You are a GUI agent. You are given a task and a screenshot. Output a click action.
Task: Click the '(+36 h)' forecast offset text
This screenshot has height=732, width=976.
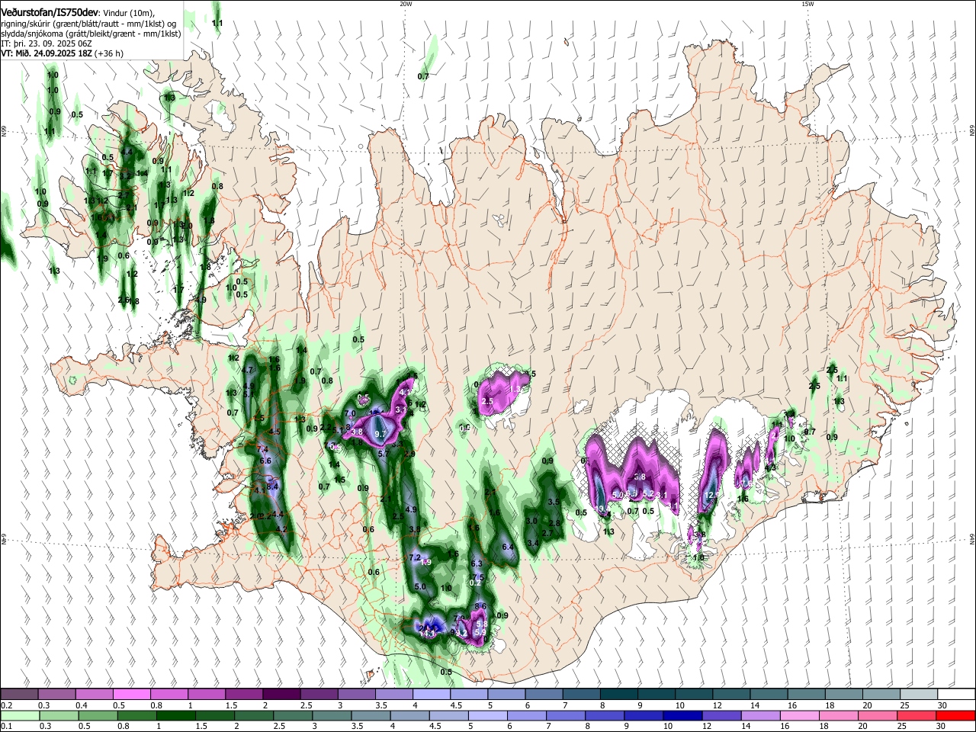109,53
